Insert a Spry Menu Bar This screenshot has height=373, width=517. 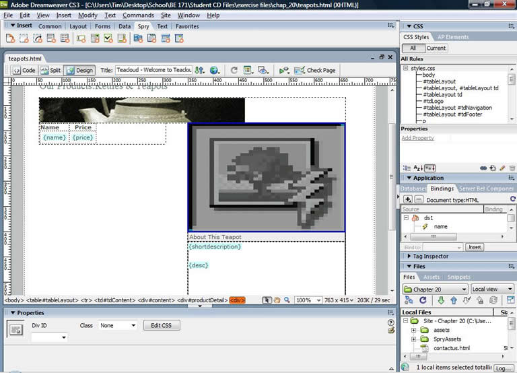tap(138, 38)
